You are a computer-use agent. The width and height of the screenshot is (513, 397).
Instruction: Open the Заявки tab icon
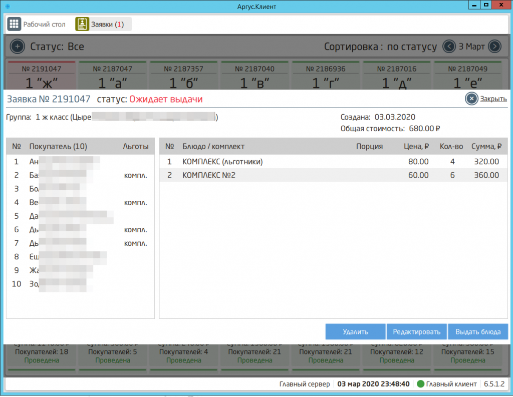(82, 24)
